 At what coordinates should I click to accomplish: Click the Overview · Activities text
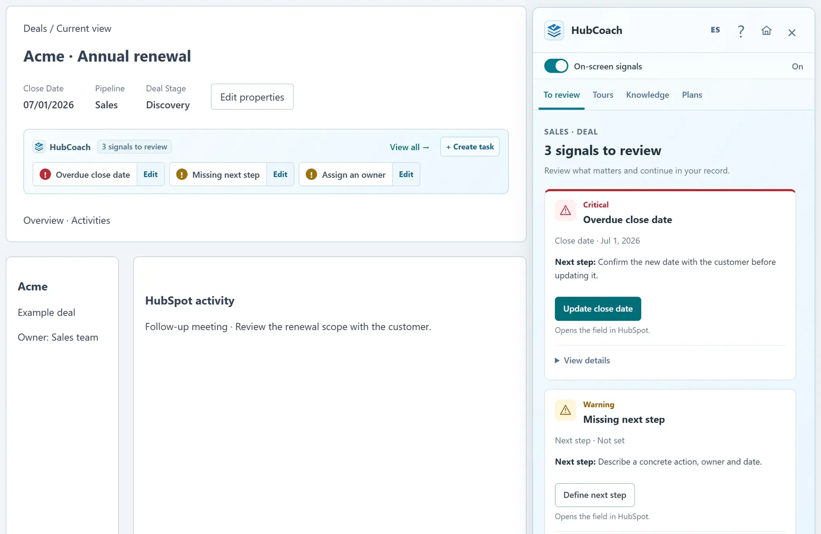tap(67, 220)
